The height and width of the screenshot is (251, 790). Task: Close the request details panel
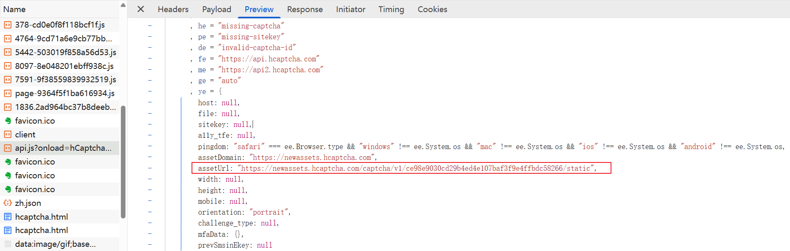click(141, 9)
